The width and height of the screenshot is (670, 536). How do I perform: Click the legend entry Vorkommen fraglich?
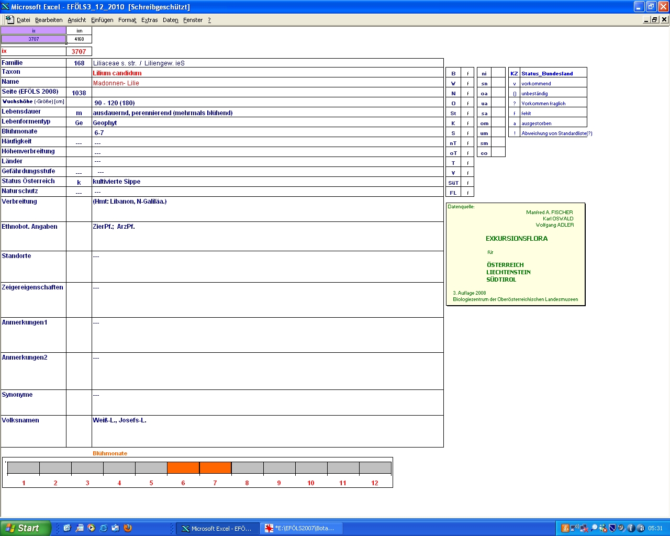[x=543, y=104]
